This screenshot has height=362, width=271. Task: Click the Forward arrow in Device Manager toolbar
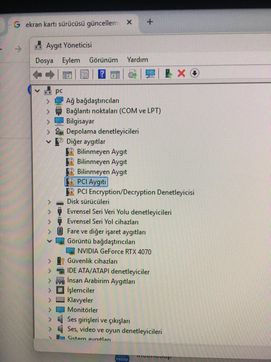click(50, 74)
